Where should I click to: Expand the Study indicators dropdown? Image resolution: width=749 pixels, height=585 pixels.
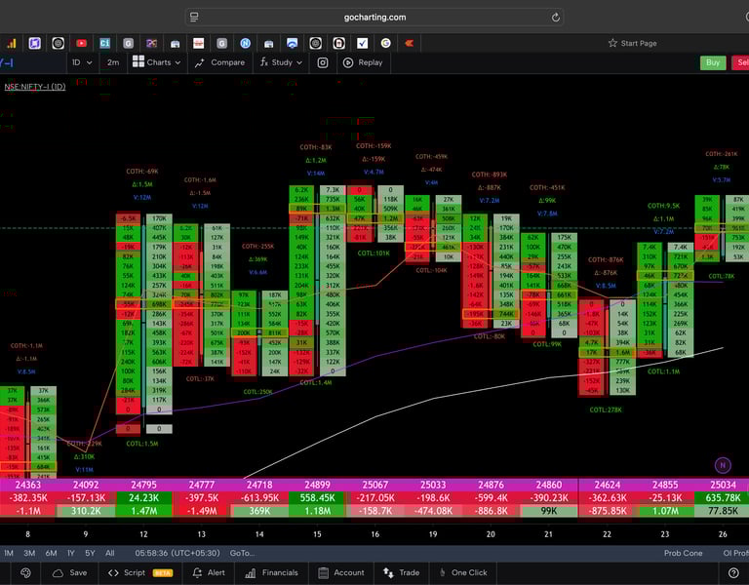281,62
